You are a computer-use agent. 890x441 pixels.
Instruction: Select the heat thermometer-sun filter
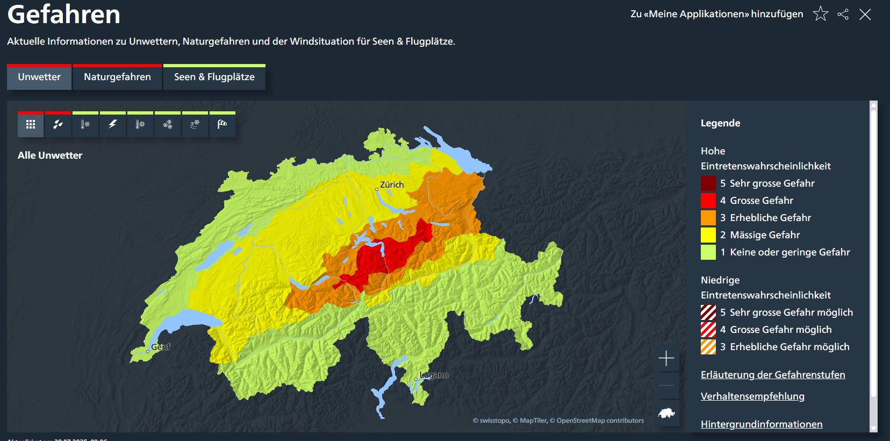(x=140, y=125)
